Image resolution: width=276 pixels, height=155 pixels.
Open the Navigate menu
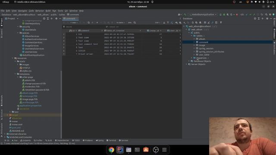click(22, 11)
